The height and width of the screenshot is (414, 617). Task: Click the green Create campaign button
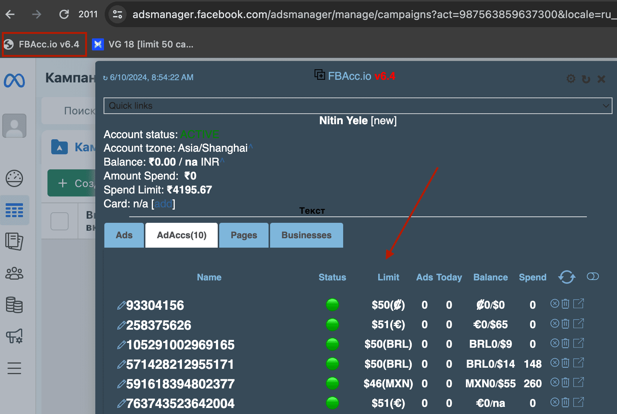pos(72,183)
